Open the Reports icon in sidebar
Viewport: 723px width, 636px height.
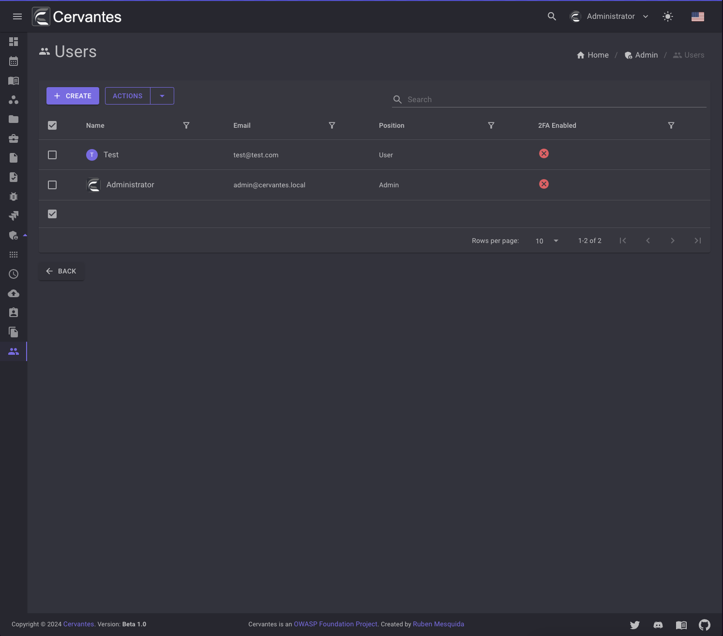pos(14,216)
